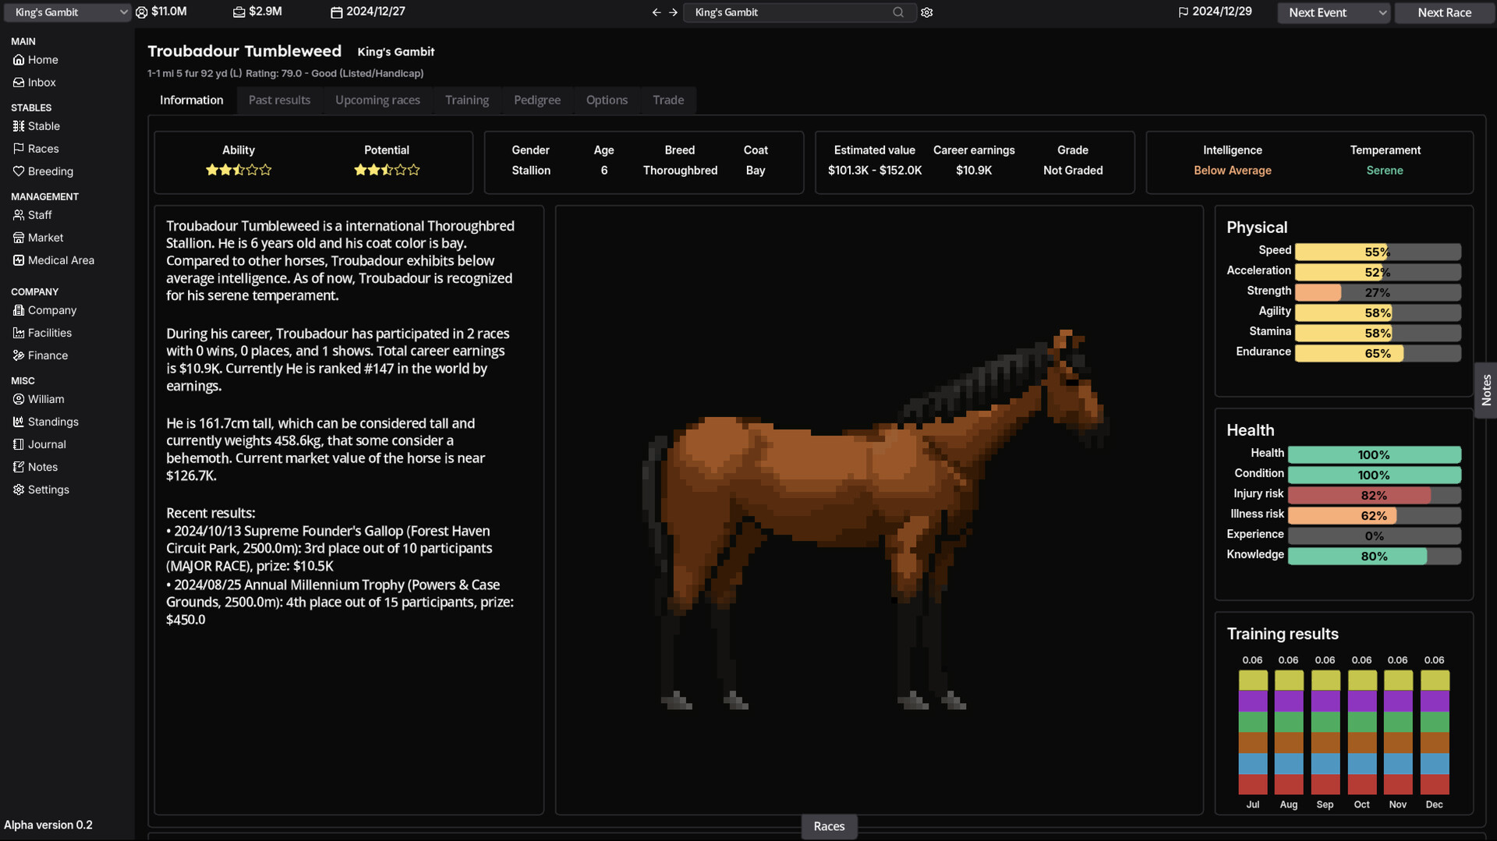Click the back arrow navigation icon
Screen dimensions: 1497x841
tap(656, 12)
